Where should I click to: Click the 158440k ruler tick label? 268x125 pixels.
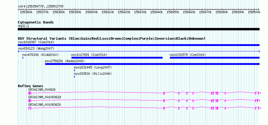click(156, 12)
